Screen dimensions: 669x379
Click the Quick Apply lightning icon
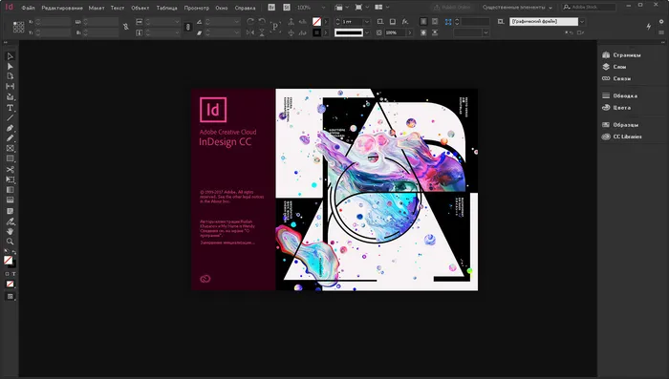pos(649,27)
